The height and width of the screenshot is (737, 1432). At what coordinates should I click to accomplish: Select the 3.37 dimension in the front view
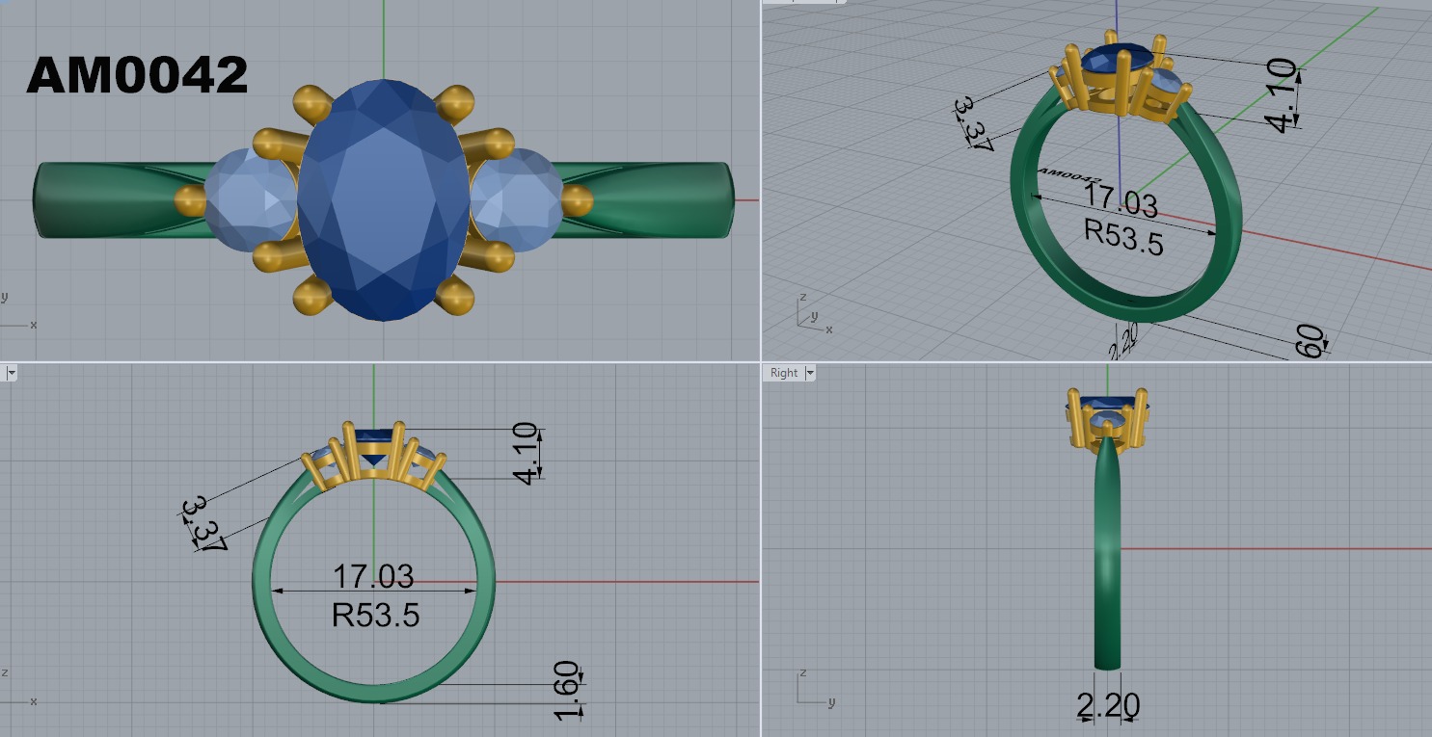click(204, 523)
